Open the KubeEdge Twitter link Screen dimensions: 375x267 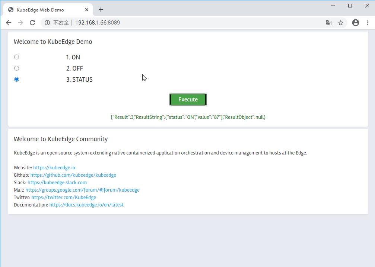click(x=64, y=198)
